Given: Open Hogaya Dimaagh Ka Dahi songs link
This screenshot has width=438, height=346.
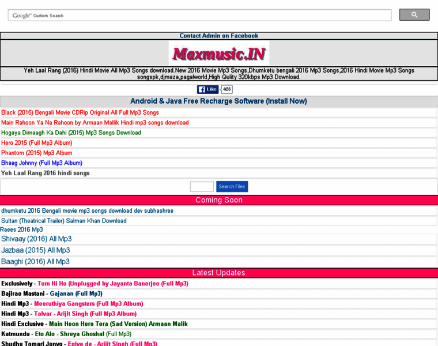Looking at the screenshot, I should click(x=71, y=133).
